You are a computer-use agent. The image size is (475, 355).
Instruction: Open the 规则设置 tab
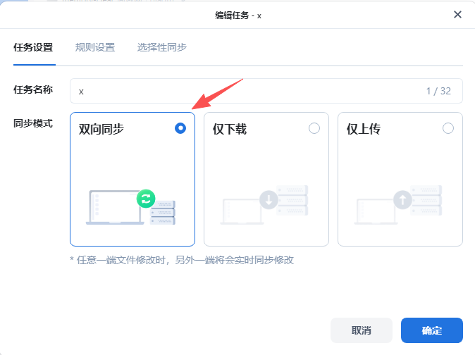(95, 47)
